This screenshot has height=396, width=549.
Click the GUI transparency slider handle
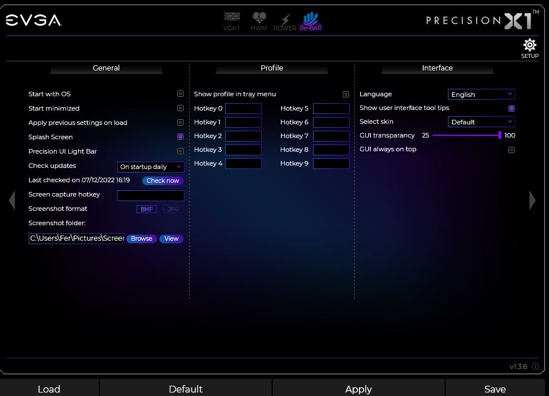500,135
